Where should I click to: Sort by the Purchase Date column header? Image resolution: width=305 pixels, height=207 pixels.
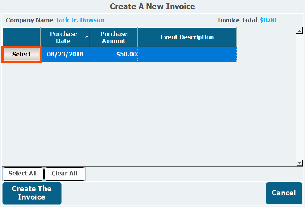63,37
